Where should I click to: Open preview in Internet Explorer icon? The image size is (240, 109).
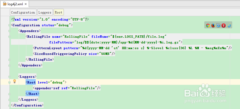point(229,25)
